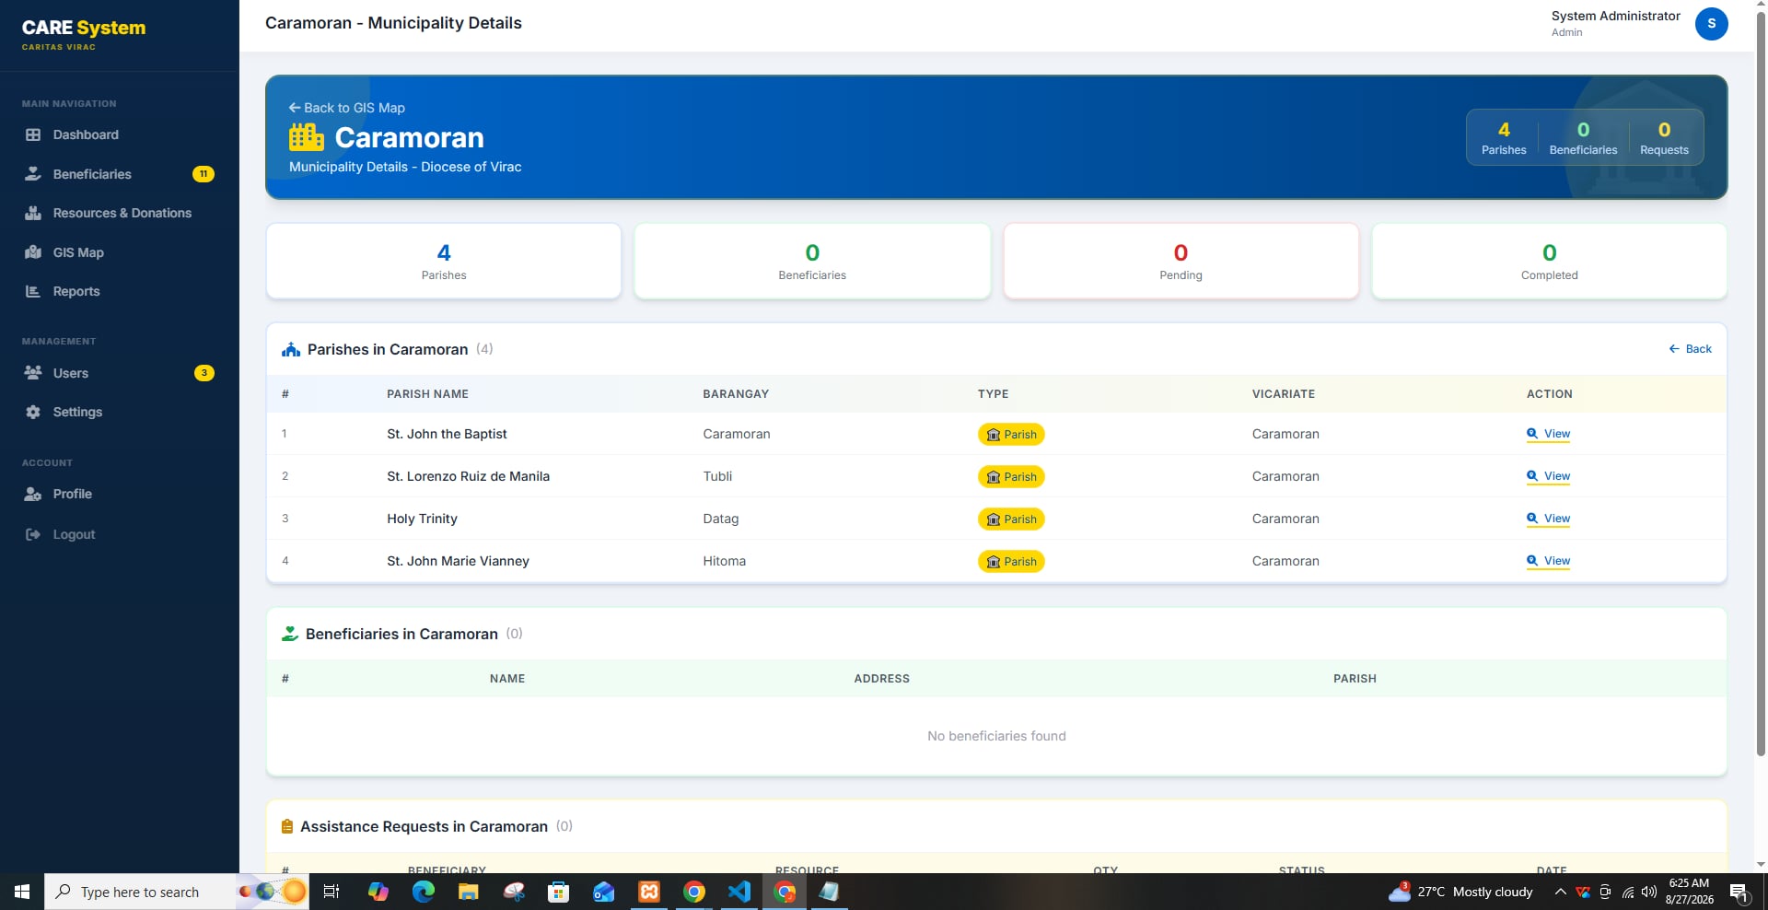Viewport: 1768px width, 910px height.
Task: Click the Beneficiaries stat card showing 0
Action: (x=812, y=262)
